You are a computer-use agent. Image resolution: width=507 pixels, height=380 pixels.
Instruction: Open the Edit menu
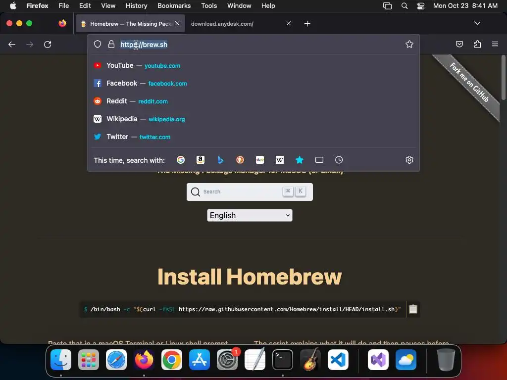[85, 6]
